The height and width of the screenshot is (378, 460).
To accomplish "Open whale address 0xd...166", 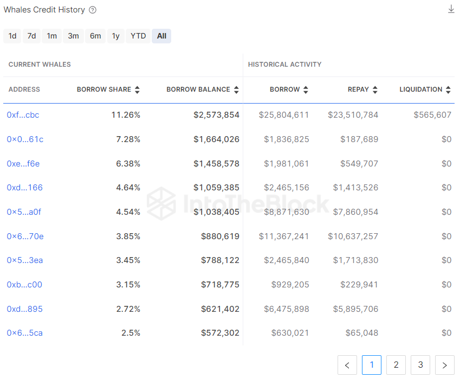I will (24, 188).
